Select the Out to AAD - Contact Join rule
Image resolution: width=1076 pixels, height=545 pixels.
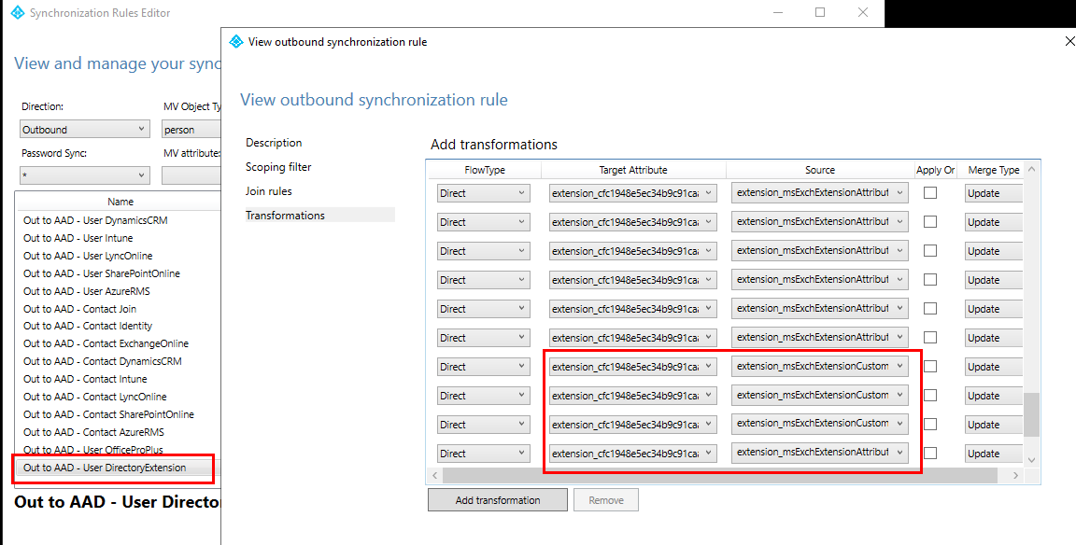pyautogui.click(x=79, y=309)
